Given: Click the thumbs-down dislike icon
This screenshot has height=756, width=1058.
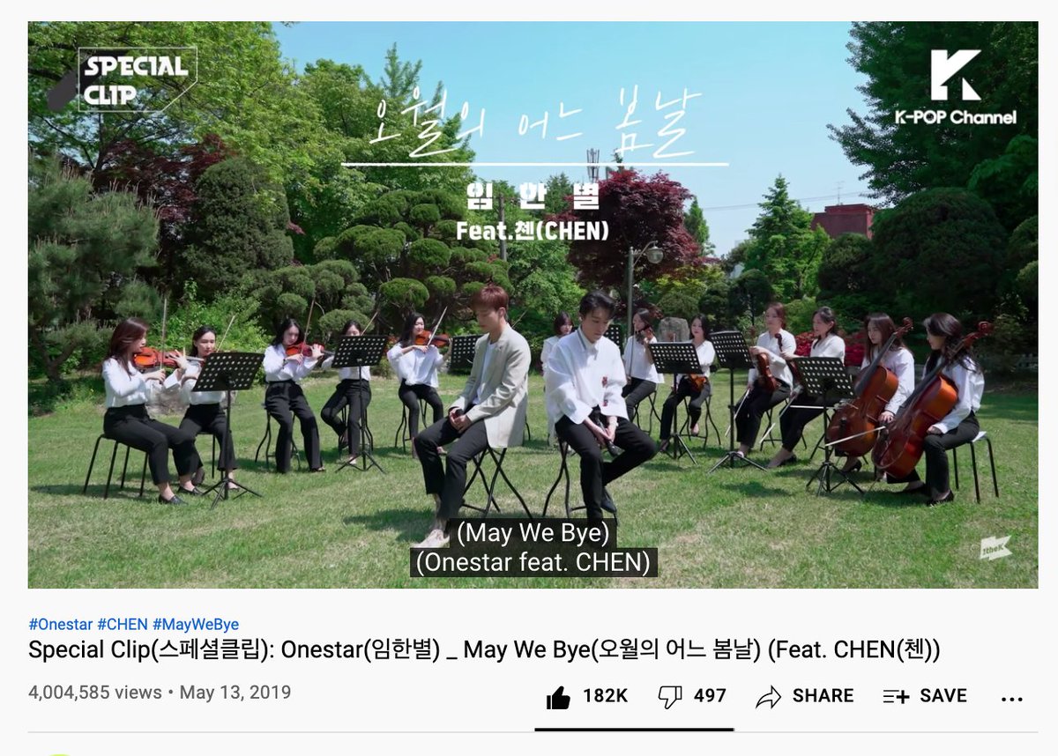Looking at the screenshot, I should click(x=670, y=697).
